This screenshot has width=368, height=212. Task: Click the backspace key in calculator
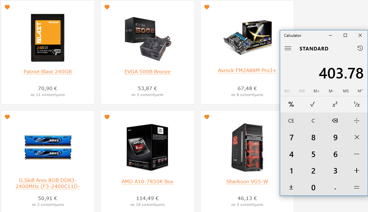point(335,121)
